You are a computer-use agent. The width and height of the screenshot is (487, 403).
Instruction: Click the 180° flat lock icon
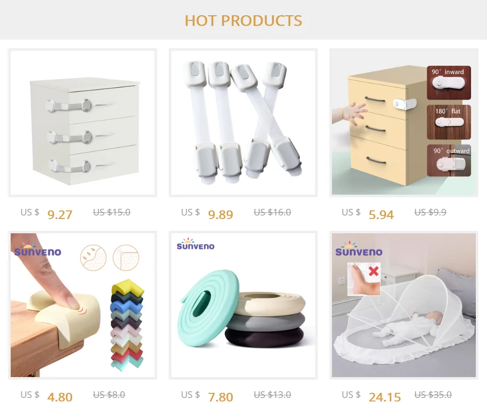(x=449, y=122)
